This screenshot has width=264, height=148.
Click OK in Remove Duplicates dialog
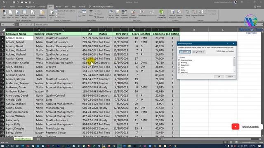[219, 77]
